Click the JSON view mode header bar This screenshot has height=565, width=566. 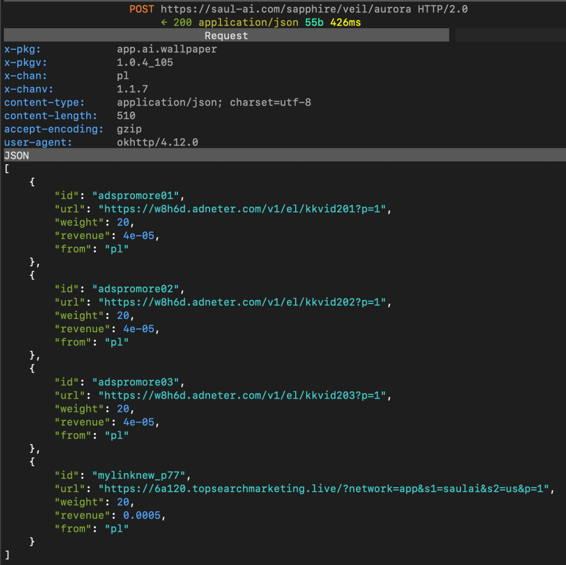(x=17, y=156)
